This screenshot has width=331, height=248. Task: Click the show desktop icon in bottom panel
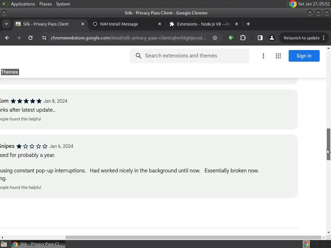[4, 244]
